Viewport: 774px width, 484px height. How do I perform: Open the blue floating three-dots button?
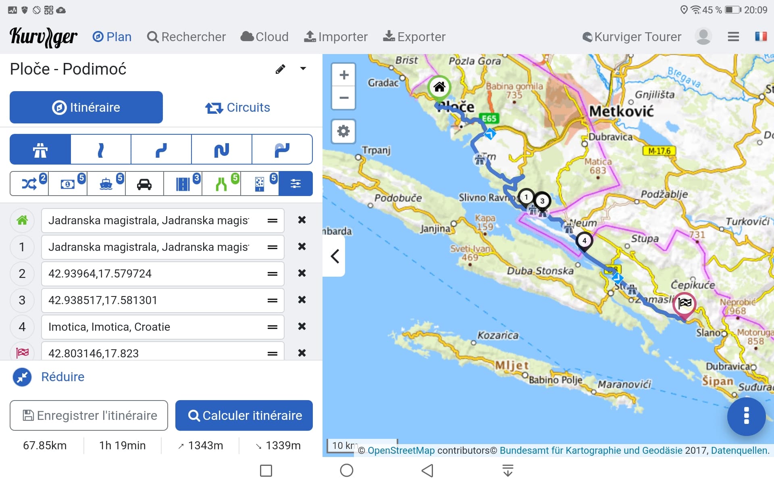click(x=746, y=416)
